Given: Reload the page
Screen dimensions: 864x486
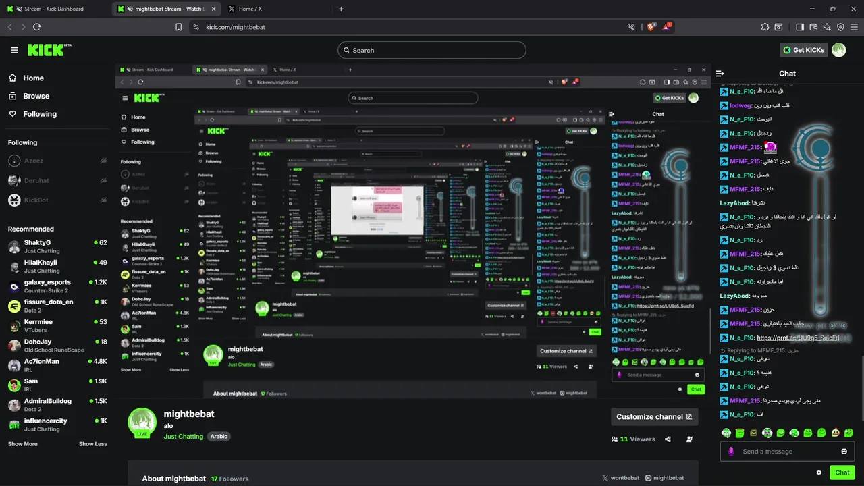Looking at the screenshot, I should (36, 27).
